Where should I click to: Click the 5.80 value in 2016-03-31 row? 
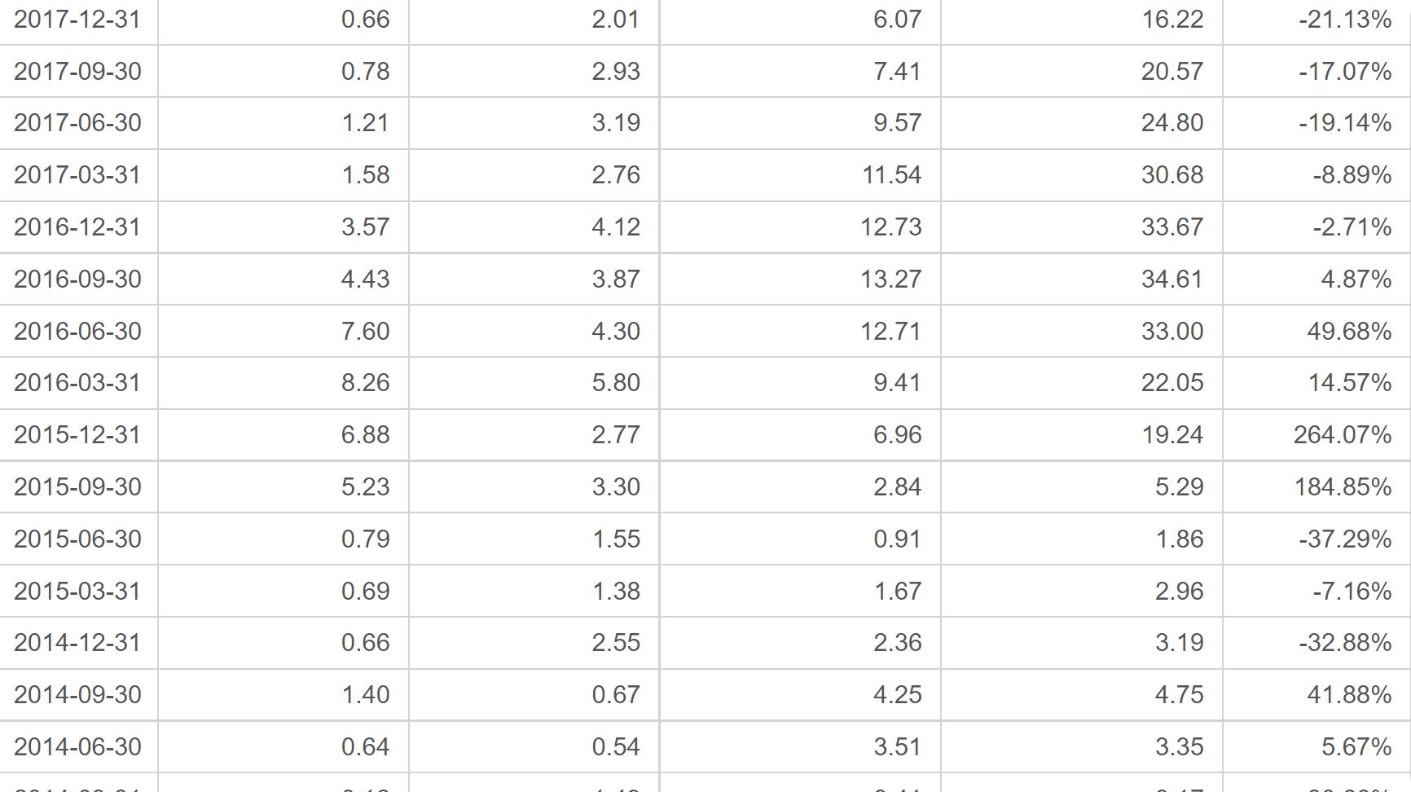(x=534, y=383)
